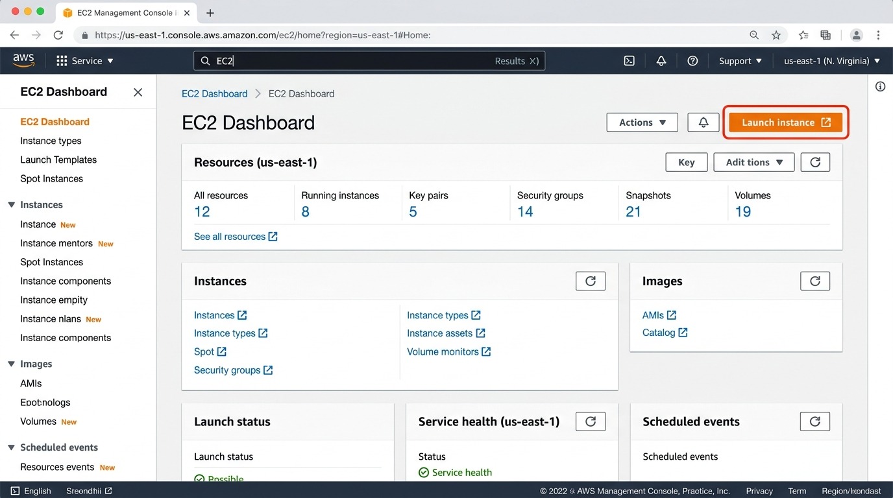893x498 pixels.
Task: Close the EC2 Management Console tab
Action: [188, 13]
